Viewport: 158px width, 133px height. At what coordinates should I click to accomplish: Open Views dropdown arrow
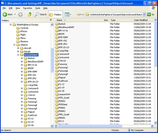[71, 15]
